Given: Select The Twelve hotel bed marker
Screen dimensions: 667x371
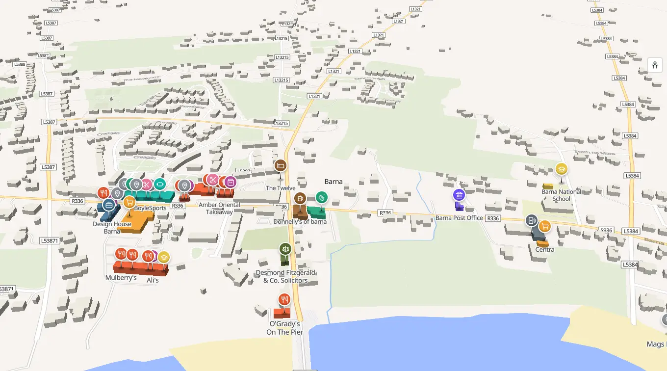Looking at the screenshot, I should click(281, 166).
